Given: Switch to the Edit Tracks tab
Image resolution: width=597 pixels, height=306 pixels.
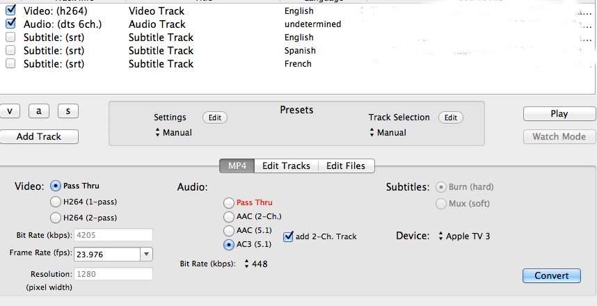Looking at the screenshot, I should click(286, 166).
